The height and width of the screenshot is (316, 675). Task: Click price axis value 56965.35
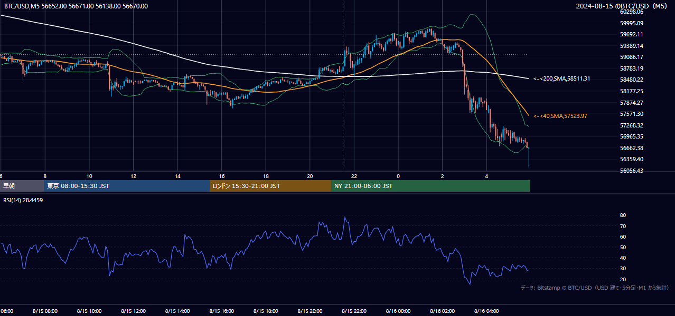click(x=632, y=136)
